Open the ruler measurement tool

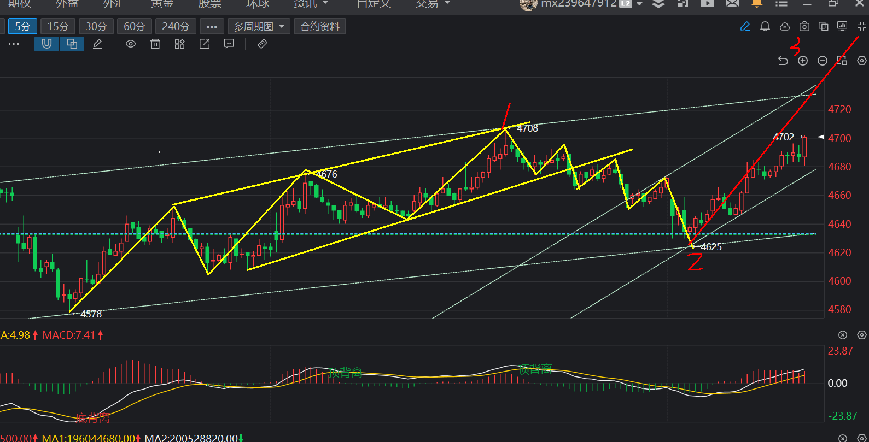(263, 44)
